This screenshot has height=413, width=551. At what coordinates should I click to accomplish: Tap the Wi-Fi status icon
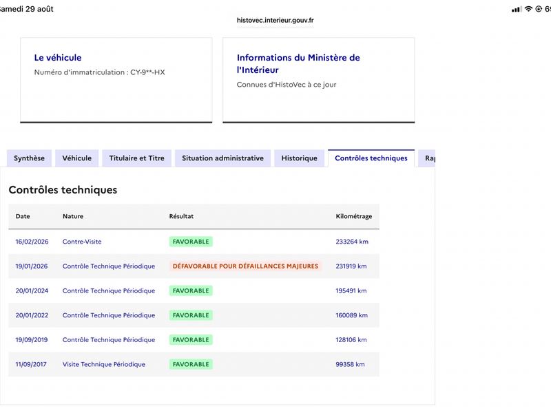click(x=528, y=9)
